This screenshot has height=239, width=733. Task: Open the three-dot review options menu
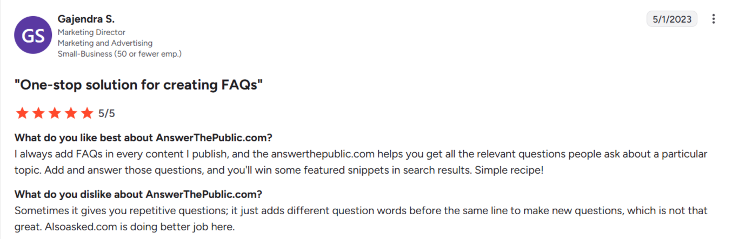(714, 19)
